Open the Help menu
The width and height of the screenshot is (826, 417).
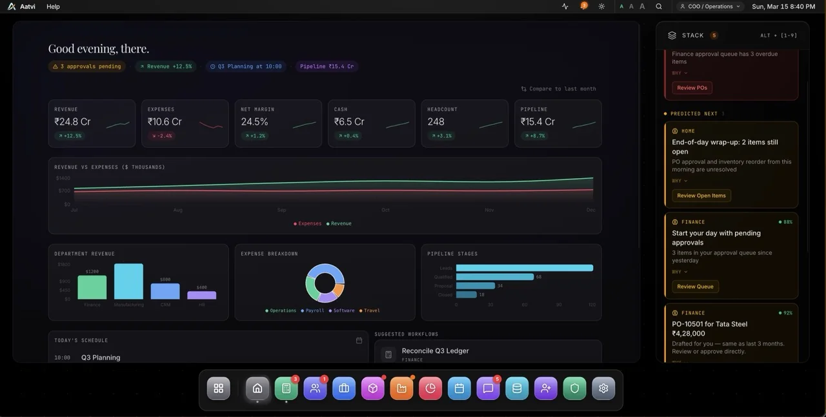click(x=53, y=6)
